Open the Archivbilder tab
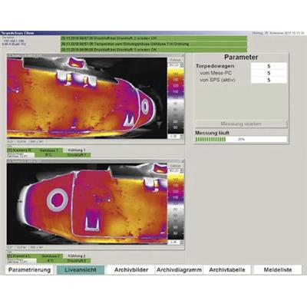The height and width of the screenshot is (307, 307). click(131, 270)
